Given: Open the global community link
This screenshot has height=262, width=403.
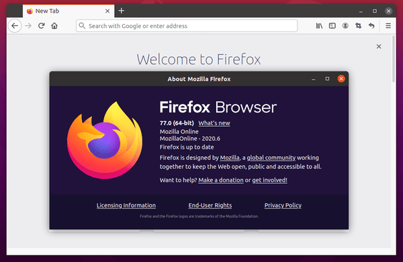Looking at the screenshot, I should [x=271, y=157].
